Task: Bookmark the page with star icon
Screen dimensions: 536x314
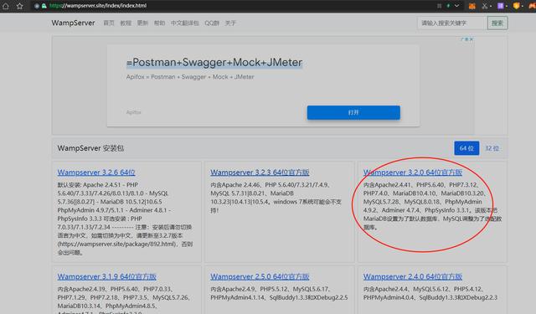Action: pyautogui.click(x=19, y=6)
